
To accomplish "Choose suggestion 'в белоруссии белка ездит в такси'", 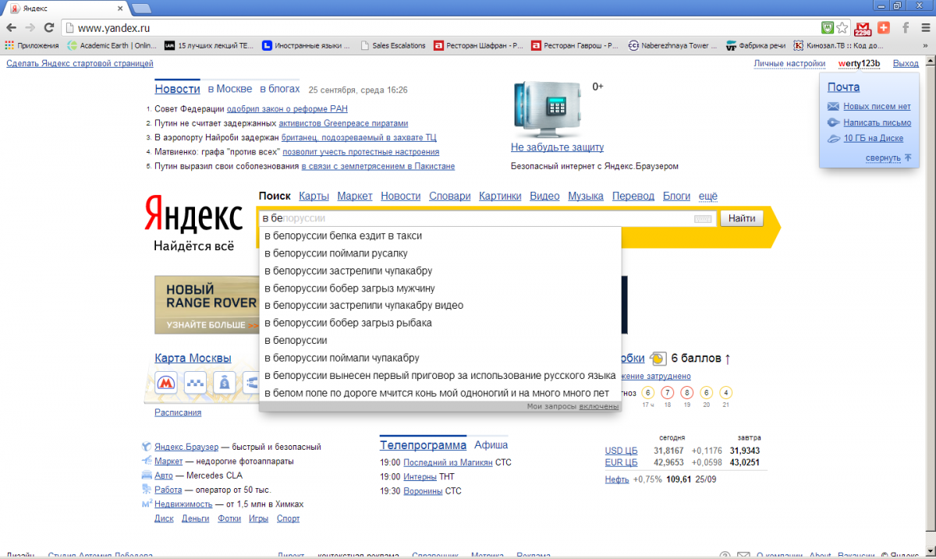I will point(440,235).
